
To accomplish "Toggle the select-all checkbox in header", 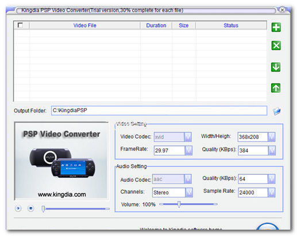I will 20,25.
